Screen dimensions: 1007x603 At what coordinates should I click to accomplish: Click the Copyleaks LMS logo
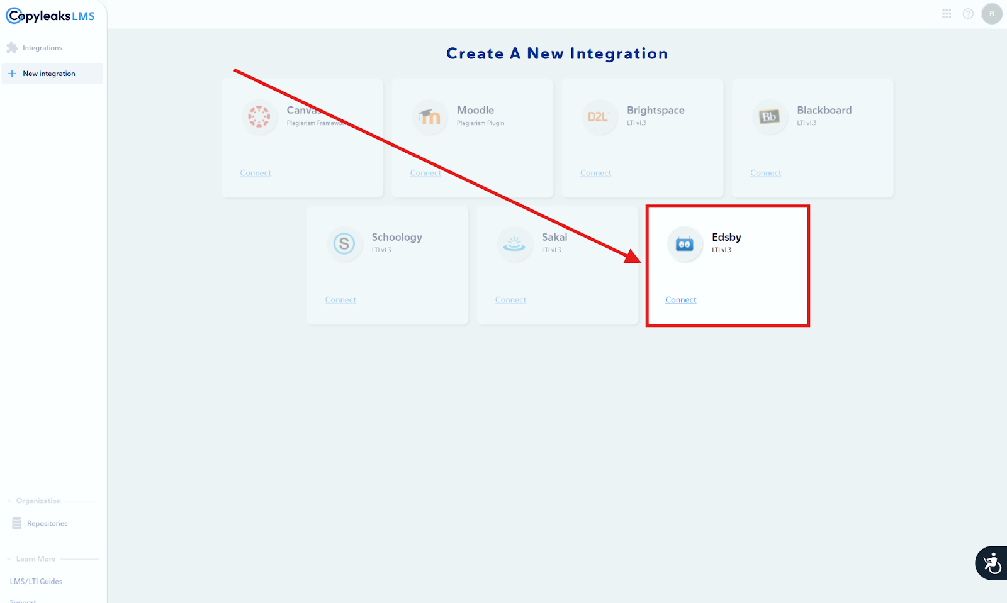[50, 16]
